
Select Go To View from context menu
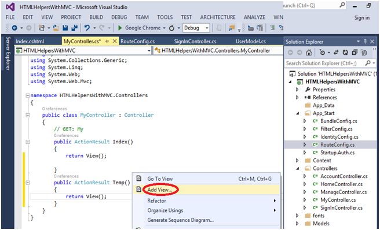click(x=206, y=179)
